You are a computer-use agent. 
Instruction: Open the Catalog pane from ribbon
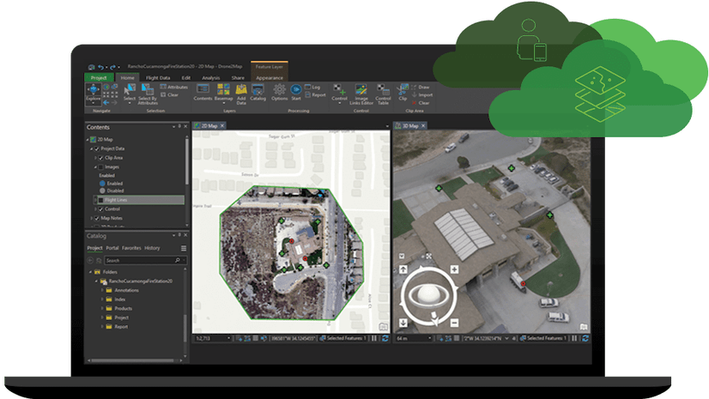(258, 93)
